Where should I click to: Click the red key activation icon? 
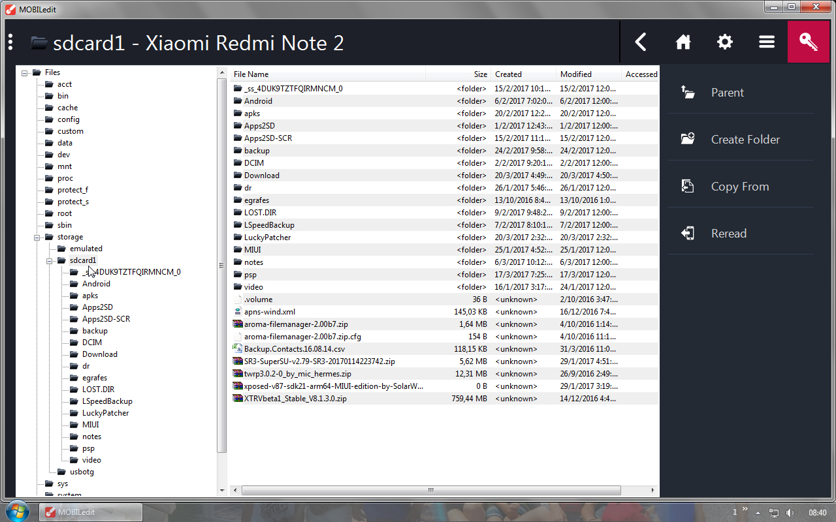coord(809,42)
